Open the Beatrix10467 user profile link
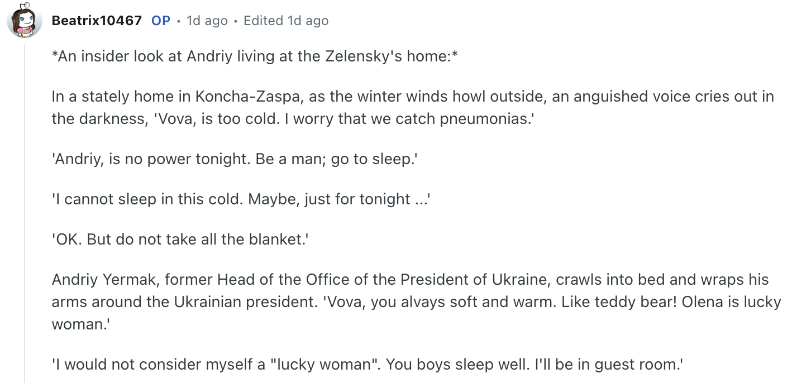 coord(97,21)
